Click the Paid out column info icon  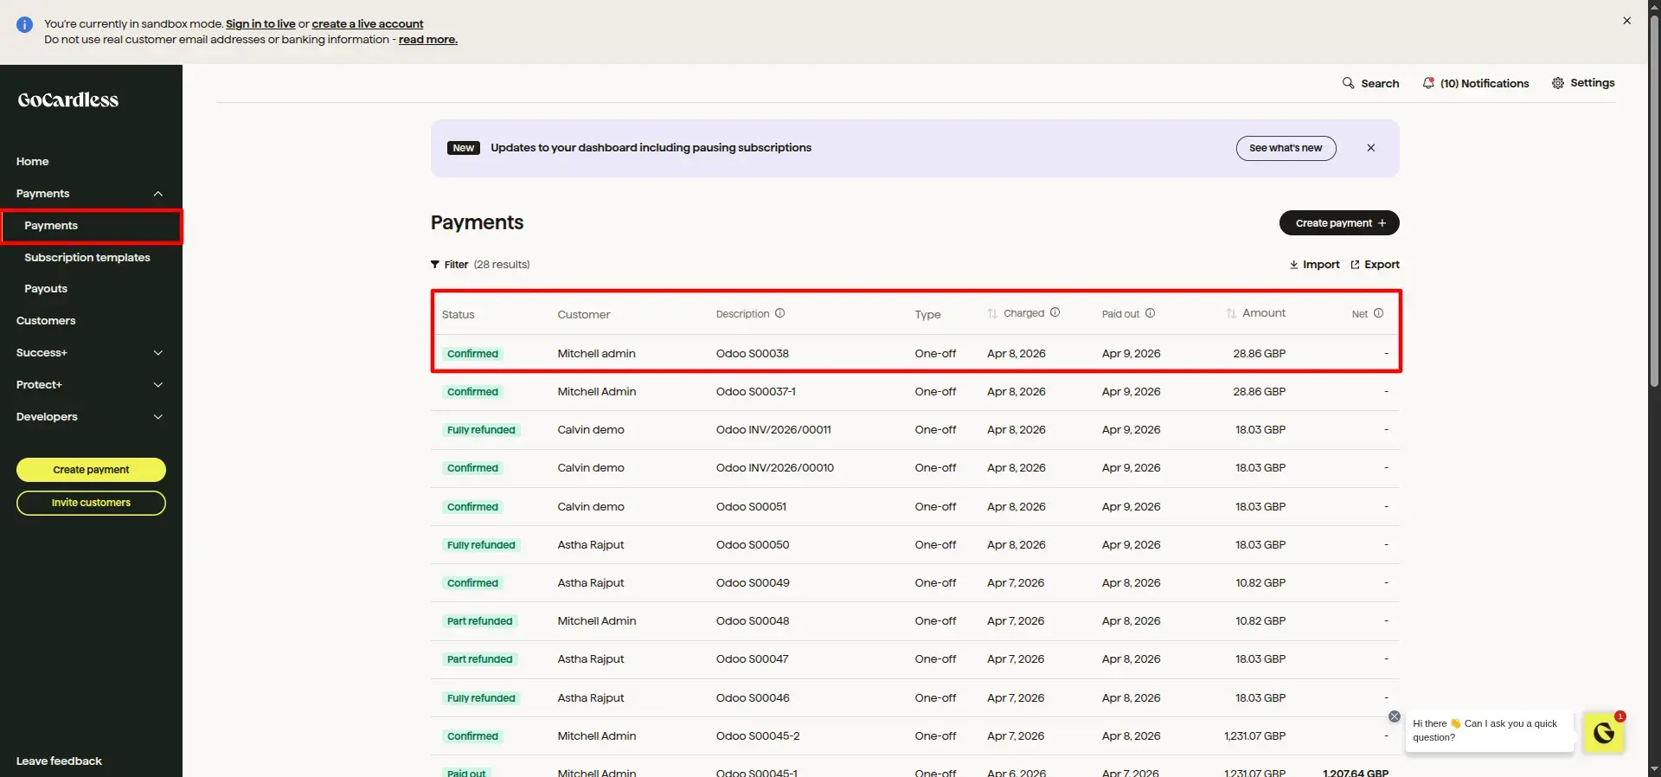coord(1150,313)
